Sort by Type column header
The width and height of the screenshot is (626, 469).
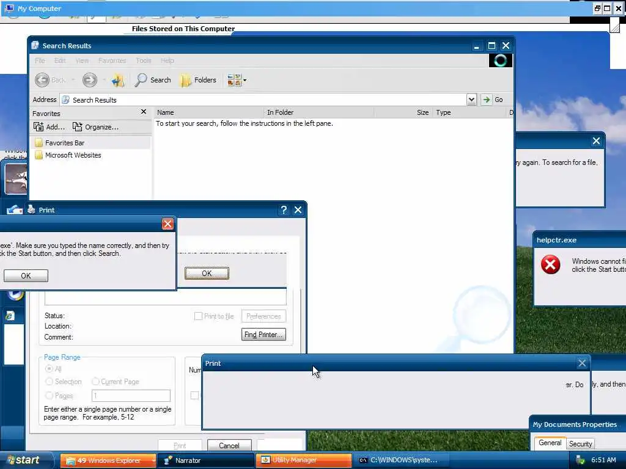pyautogui.click(x=469, y=112)
